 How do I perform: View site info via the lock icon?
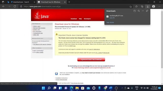point(21,7)
